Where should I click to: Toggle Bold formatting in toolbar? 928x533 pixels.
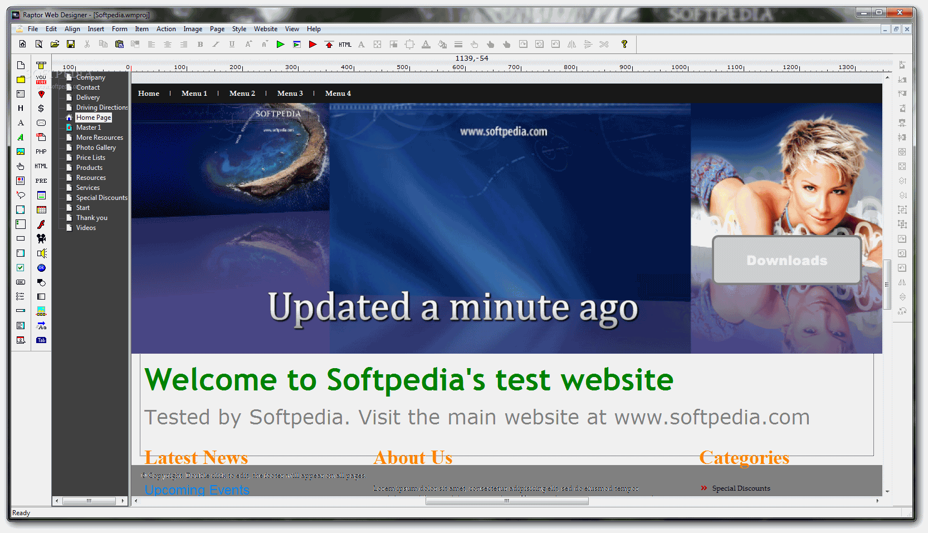[200, 44]
